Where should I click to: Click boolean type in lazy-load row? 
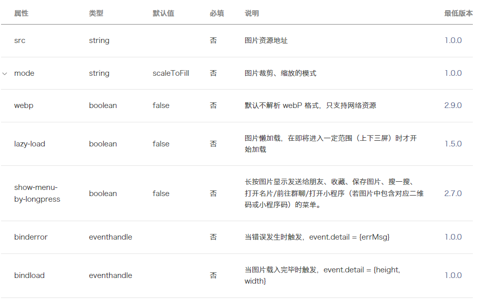click(x=103, y=144)
